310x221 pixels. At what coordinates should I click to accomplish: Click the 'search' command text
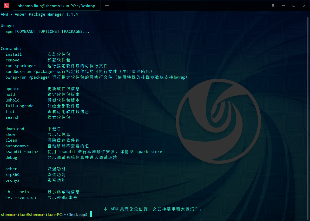pyautogui.click(x=12, y=117)
